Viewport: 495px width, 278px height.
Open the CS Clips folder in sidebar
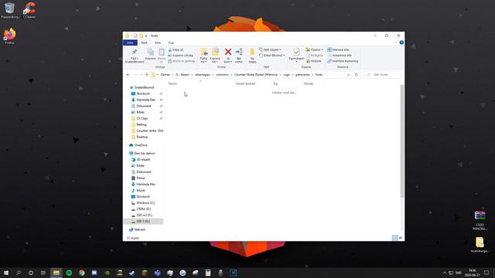(142, 118)
